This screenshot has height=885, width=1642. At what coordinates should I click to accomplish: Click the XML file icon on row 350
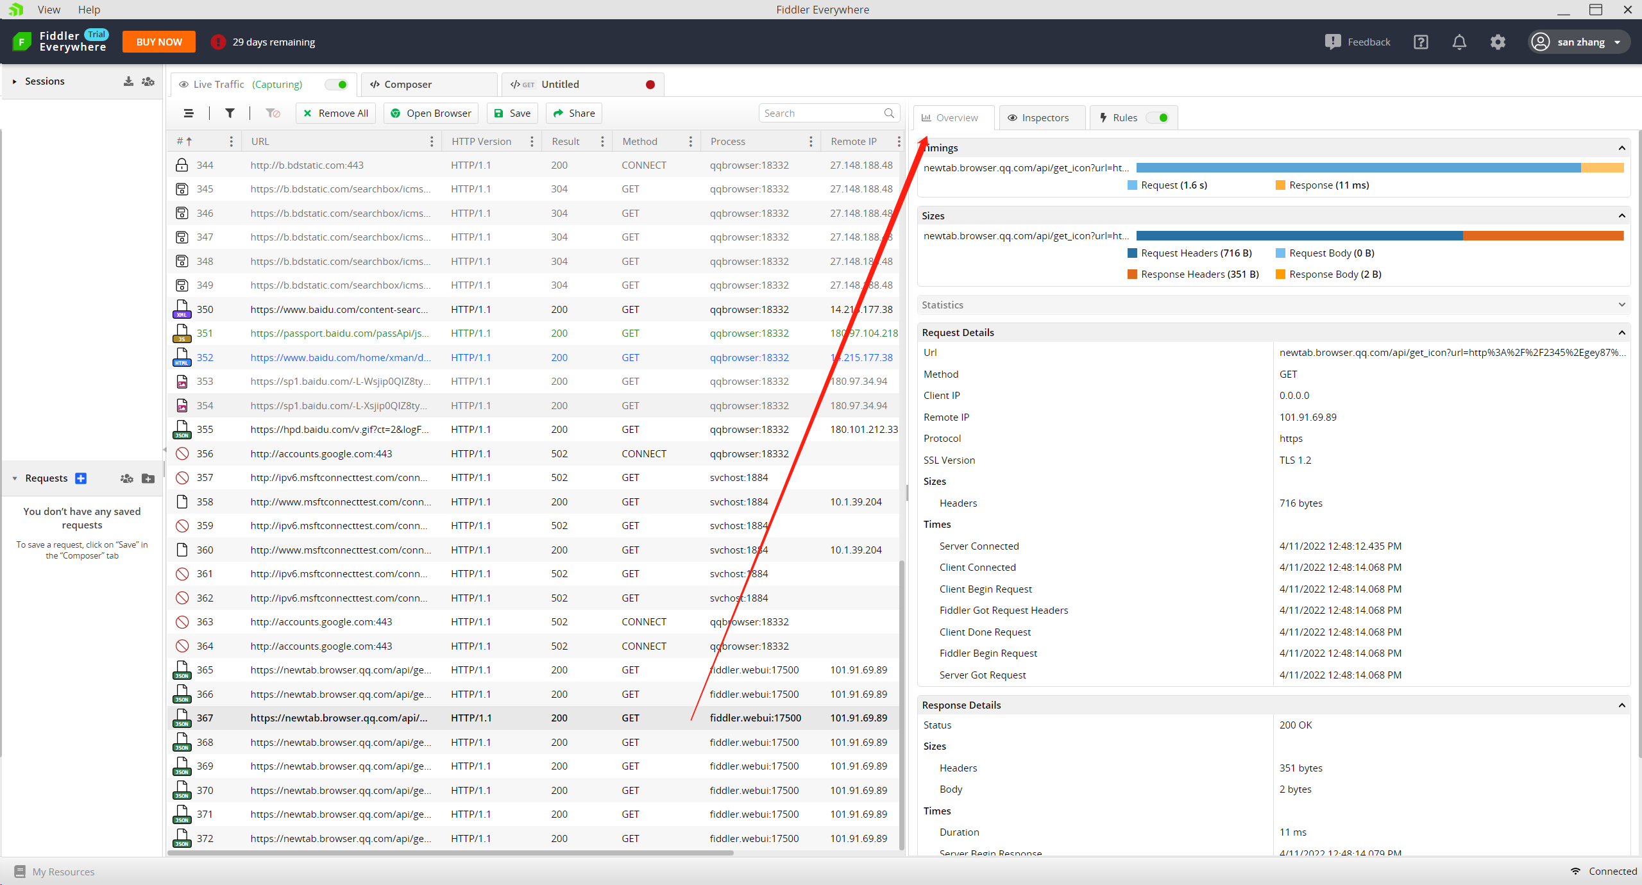tap(182, 310)
